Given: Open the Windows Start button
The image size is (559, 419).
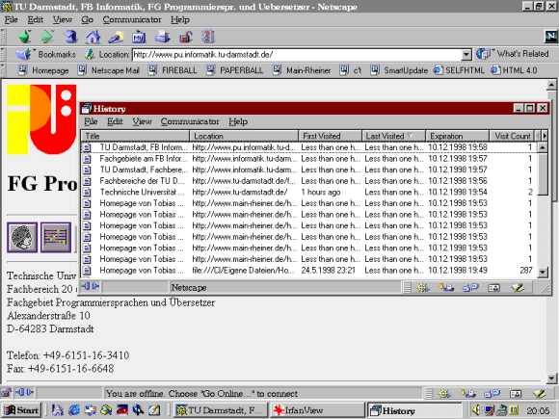Looking at the screenshot, I should click(x=21, y=410).
